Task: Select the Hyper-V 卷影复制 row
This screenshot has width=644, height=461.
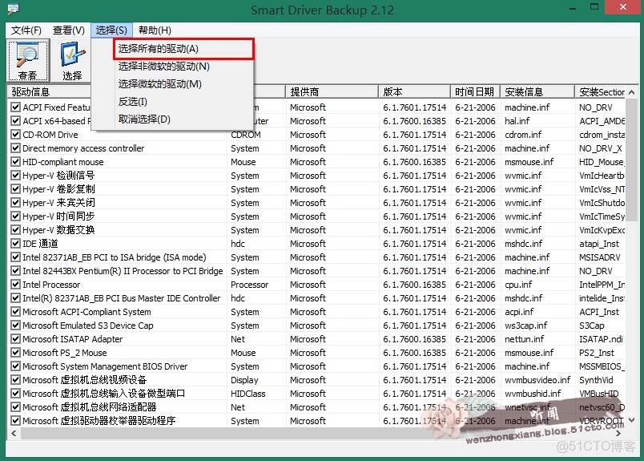Action: coord(316,189)
